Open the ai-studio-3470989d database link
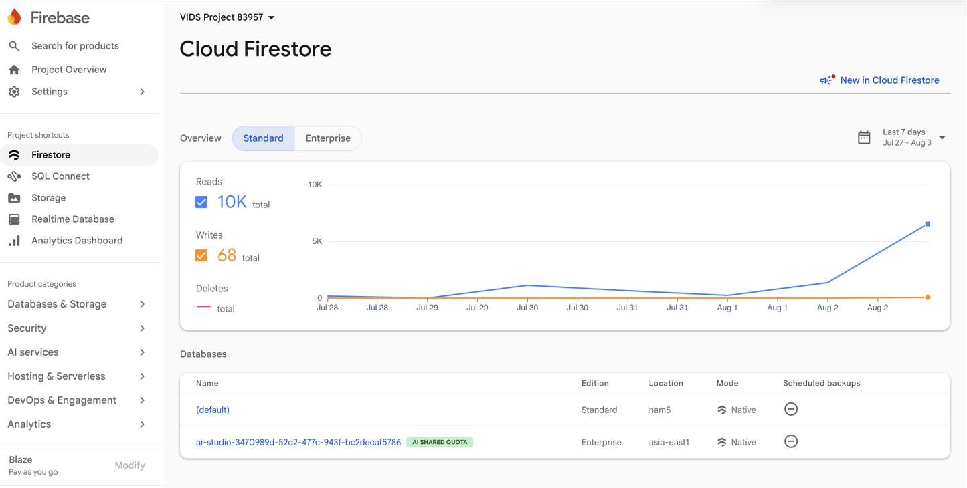 [x=298, y=443]
